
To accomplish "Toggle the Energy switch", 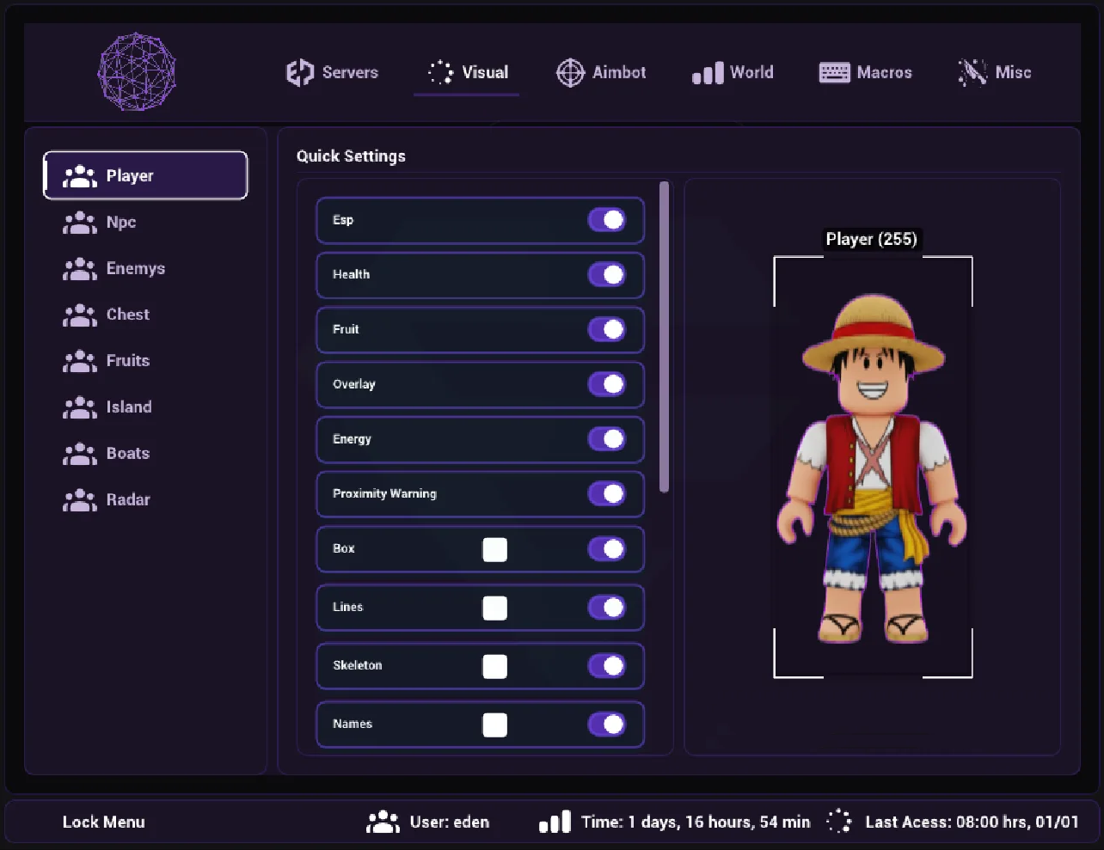I will (607, 439).
